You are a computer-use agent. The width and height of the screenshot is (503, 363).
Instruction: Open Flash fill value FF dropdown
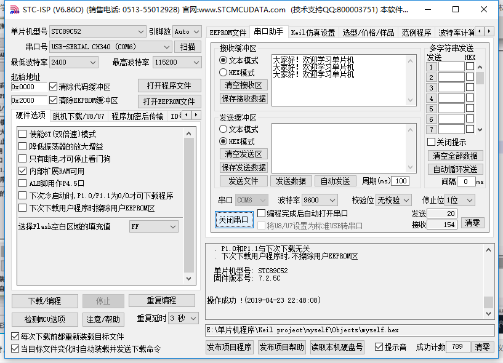coord(154,226)
